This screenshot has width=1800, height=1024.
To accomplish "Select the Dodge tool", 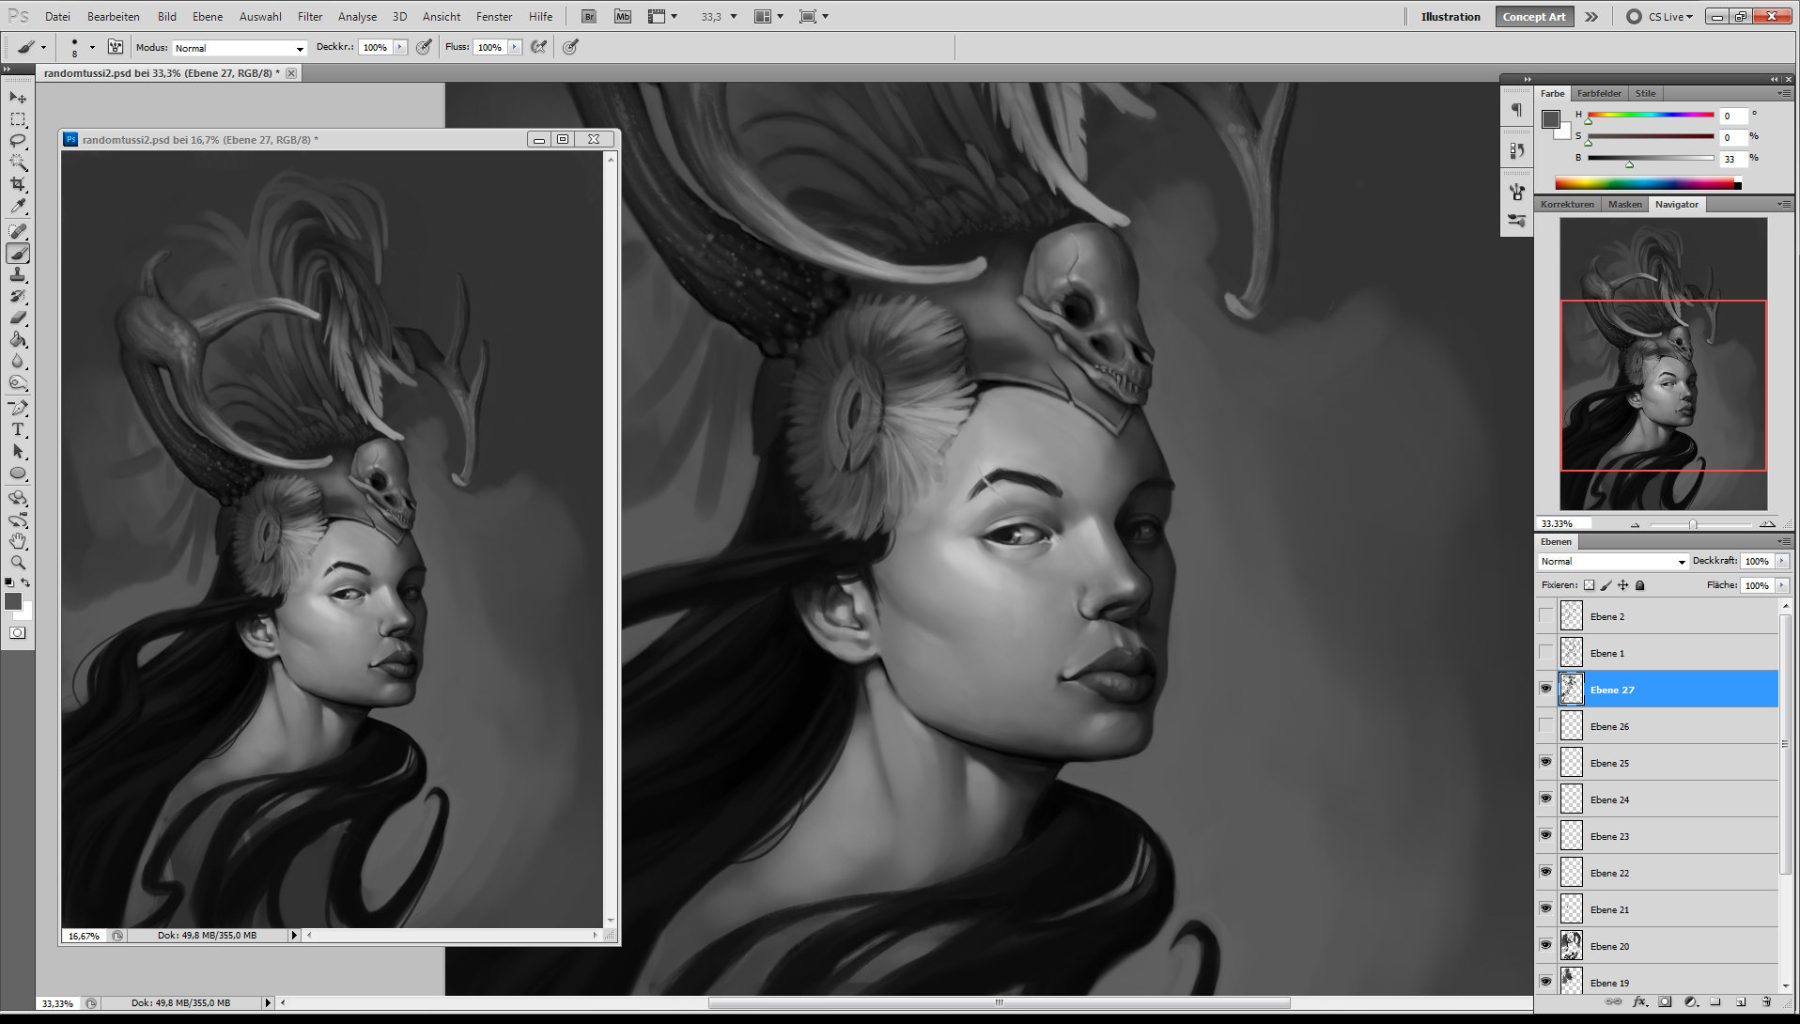I will 18,382.
